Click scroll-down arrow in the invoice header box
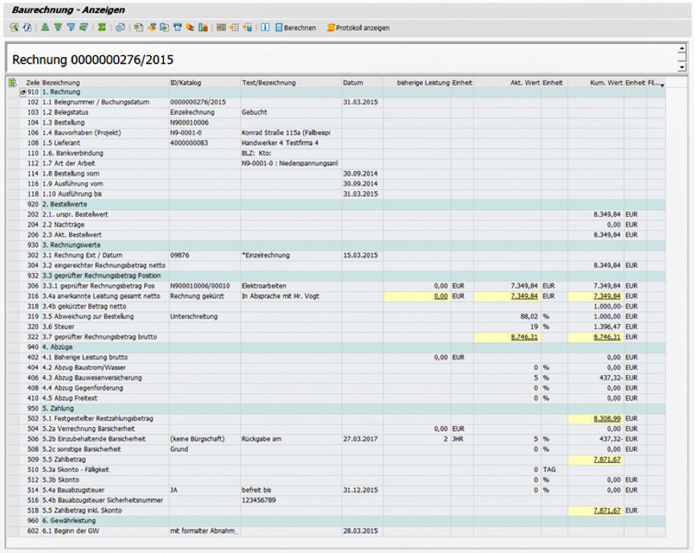 (682, 67)
